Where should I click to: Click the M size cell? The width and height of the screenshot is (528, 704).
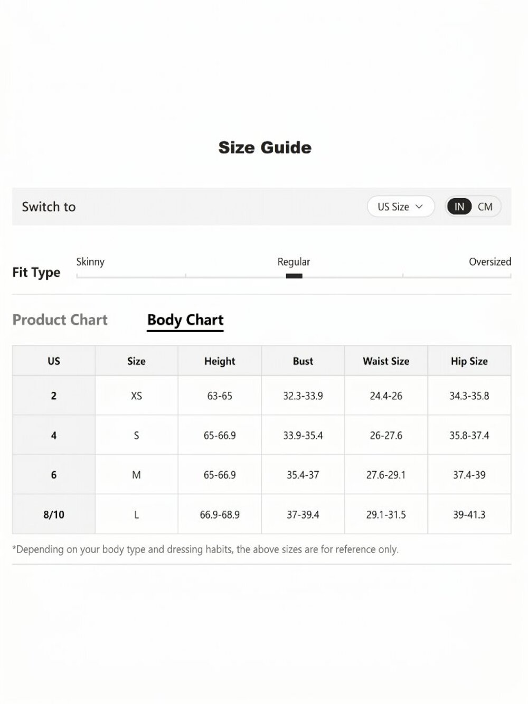pos(136,475)
